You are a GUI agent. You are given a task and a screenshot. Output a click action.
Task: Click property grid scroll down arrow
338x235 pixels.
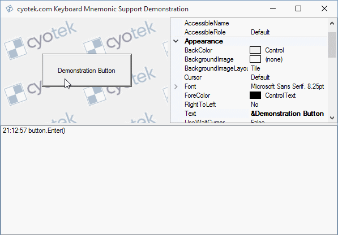[332, 118]
